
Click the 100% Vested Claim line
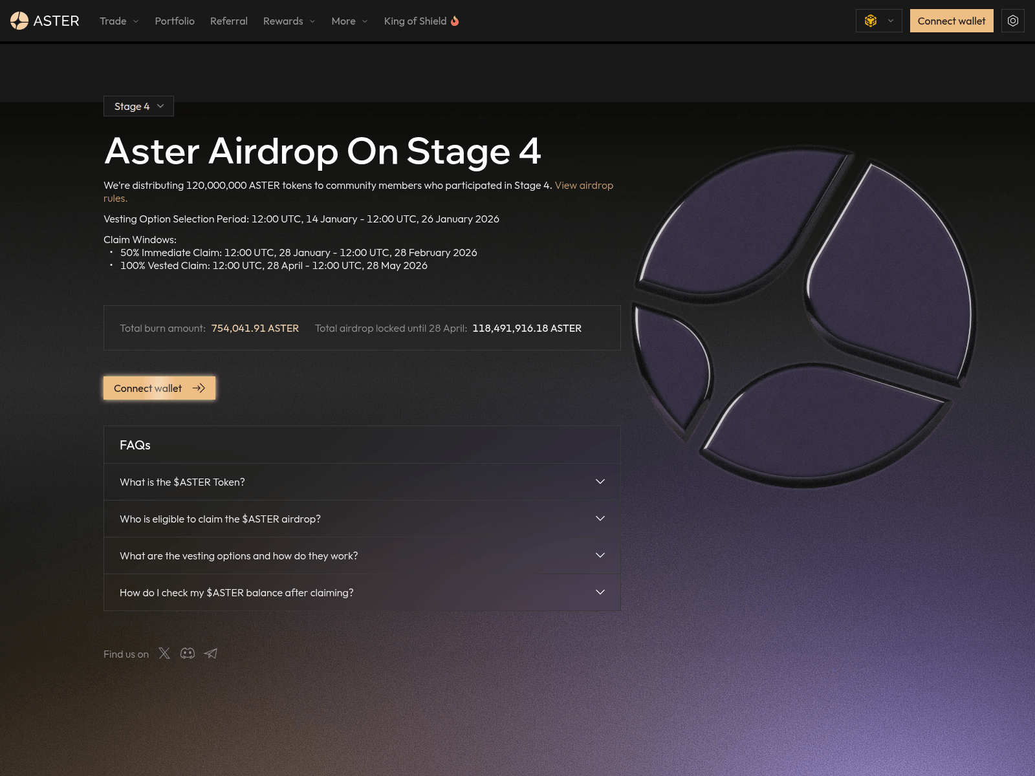point(274,265)
